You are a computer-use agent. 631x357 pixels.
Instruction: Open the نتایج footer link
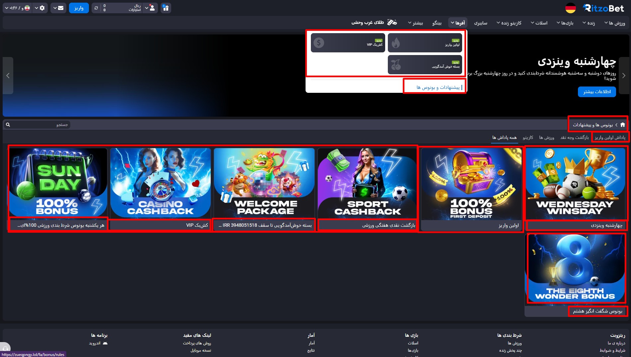tap(311, 350)
